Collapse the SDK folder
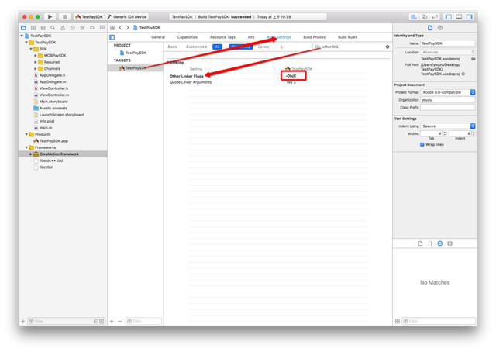The image size is (496, 352). [x=31, y=49]
